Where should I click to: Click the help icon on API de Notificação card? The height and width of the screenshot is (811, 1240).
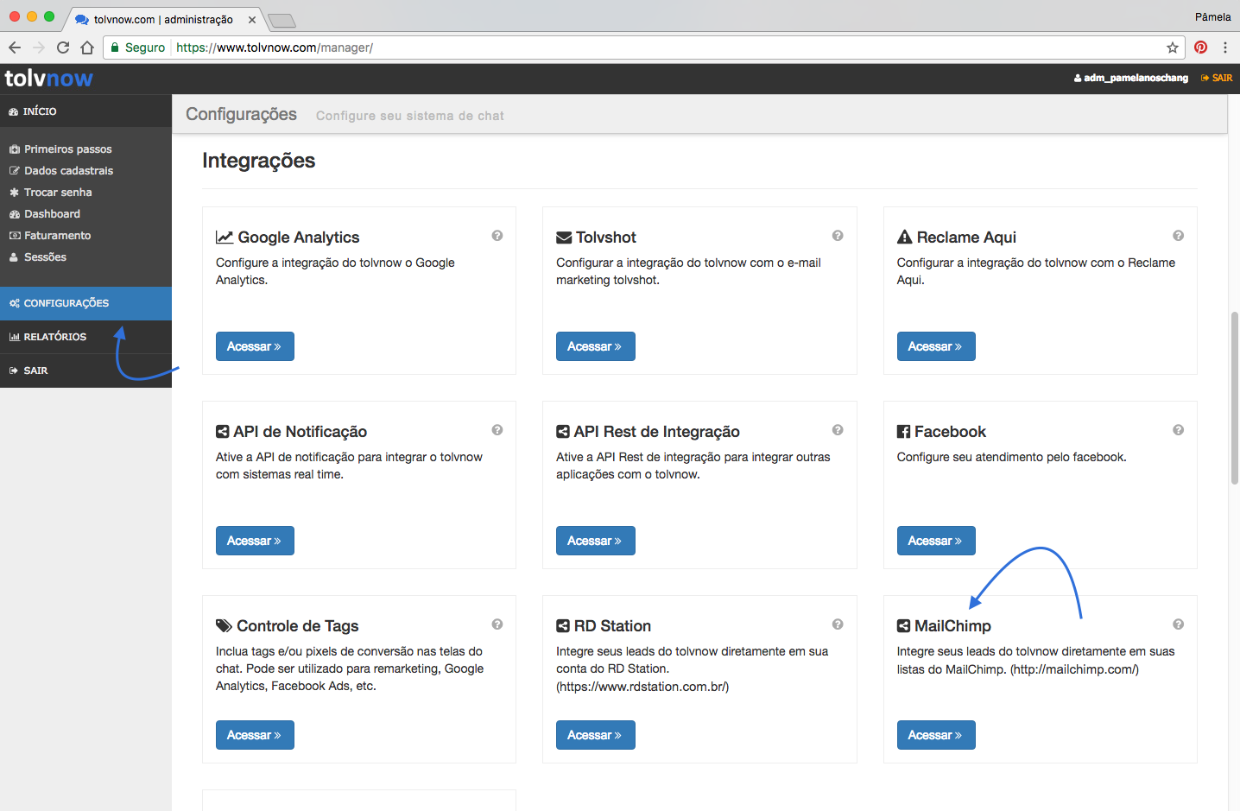[497, 430]
